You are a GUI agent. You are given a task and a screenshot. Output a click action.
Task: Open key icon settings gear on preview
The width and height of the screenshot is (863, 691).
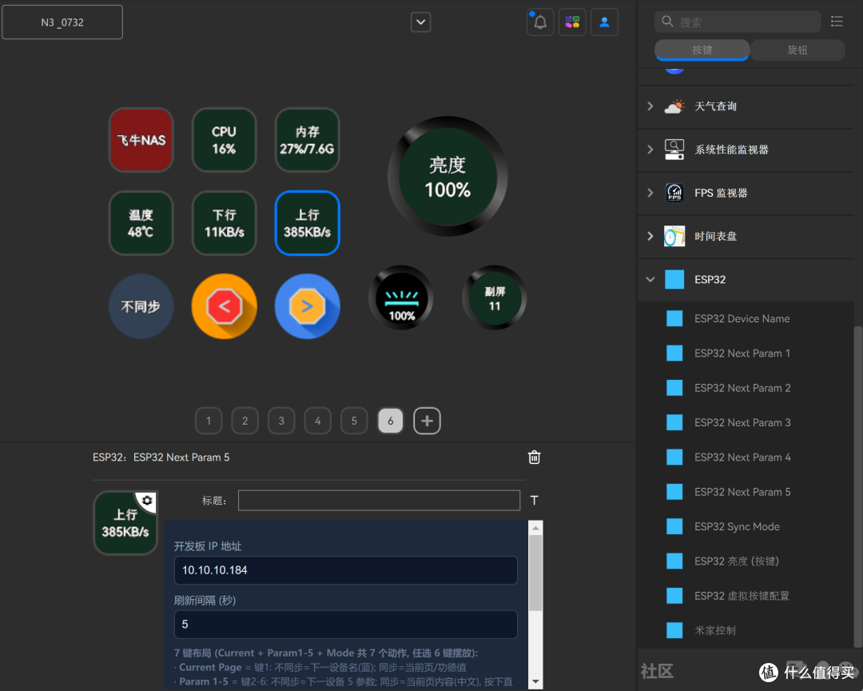(x=147, y=501)
